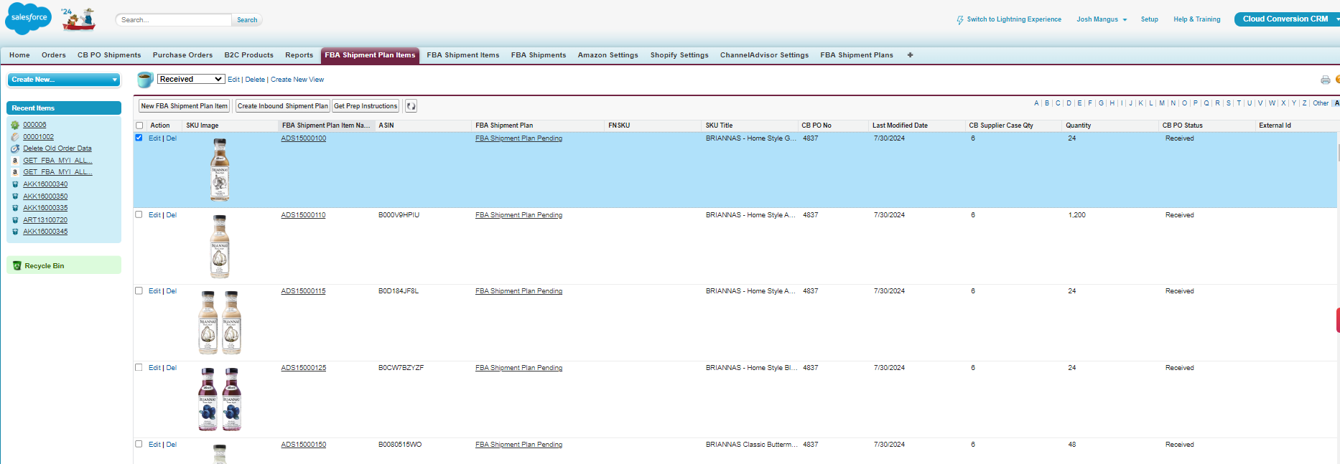Check the ADS15000115 row checkbox
This screenshot has width=1340, height=464.
pos(139,290)
